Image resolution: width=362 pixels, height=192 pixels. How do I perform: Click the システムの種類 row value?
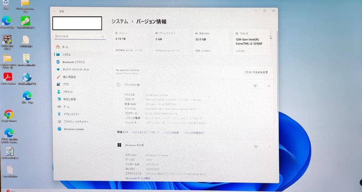tap(174, 118)
